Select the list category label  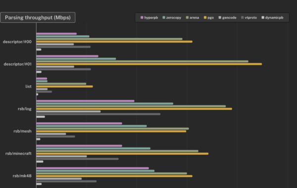coord(28,87)
